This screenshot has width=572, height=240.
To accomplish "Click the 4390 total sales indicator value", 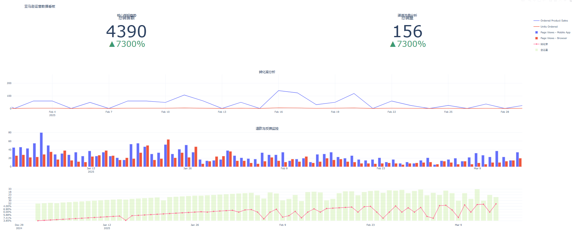I will click(126, 31).
